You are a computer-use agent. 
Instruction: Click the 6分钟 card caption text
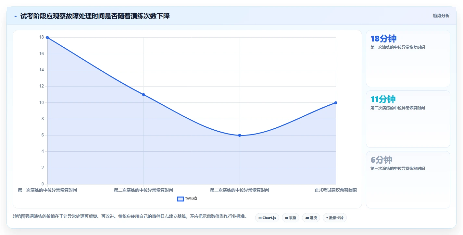point(398,169)
